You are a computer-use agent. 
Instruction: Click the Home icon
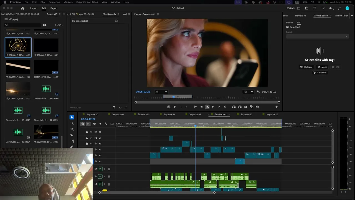[x=23, y=8]
